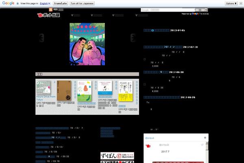Screen dimensions: 244x163
Task: Click Turn off for: Japanese
Action: [x=82, y=3]
